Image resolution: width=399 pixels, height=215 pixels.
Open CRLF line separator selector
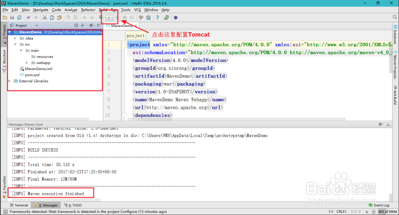[341, 211]
